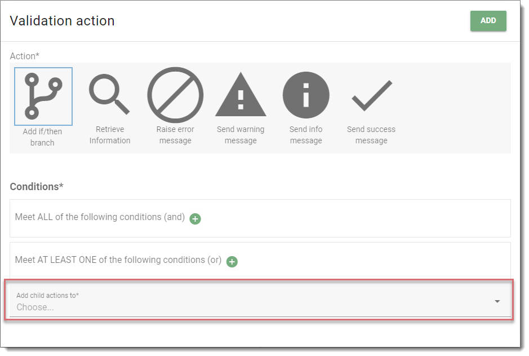Select the Add if/then branch icon

(43, 96)
